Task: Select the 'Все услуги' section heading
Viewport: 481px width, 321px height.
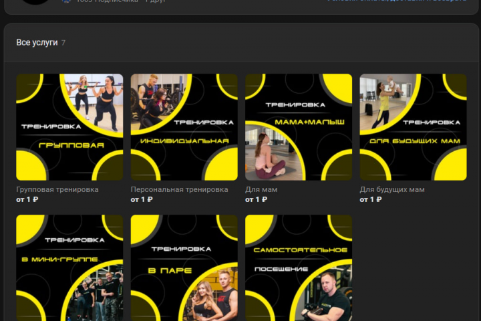Action: coord(37,42)
